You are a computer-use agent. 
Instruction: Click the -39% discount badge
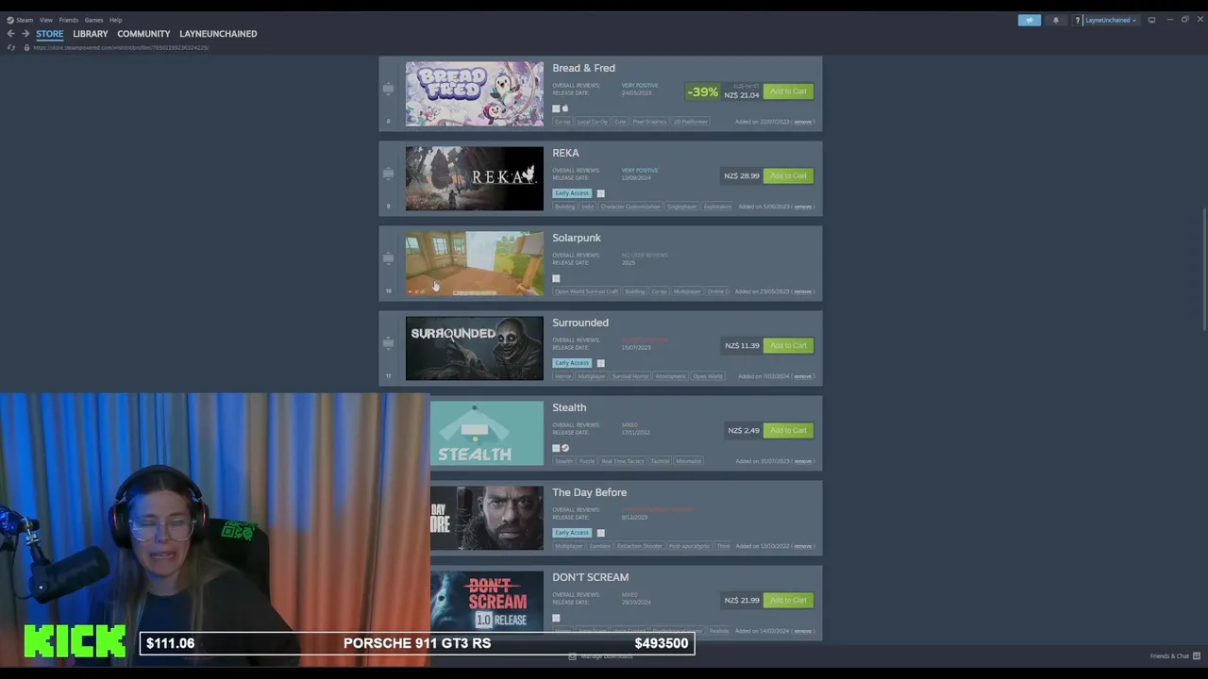coord(702,91)
